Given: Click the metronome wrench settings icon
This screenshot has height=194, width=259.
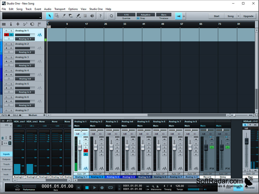Looking at the screenshot, I should click(x=153, y=186).
